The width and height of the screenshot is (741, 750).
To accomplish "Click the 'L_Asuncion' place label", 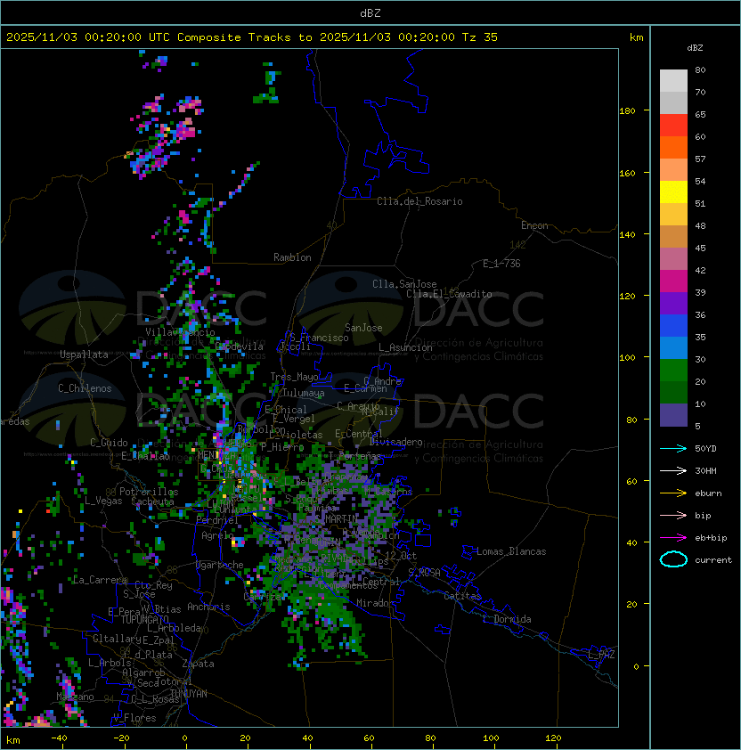I will pyautogui.click(x=405, y=347).
